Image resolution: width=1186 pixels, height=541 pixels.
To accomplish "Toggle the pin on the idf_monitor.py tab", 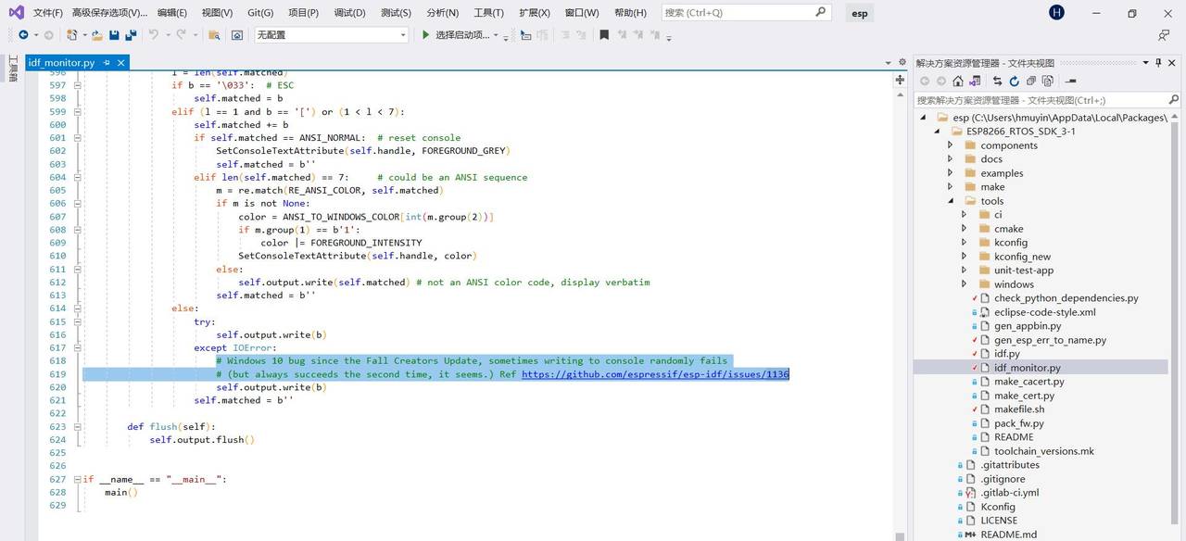I will pyautogui.click(x=106, y=64).
